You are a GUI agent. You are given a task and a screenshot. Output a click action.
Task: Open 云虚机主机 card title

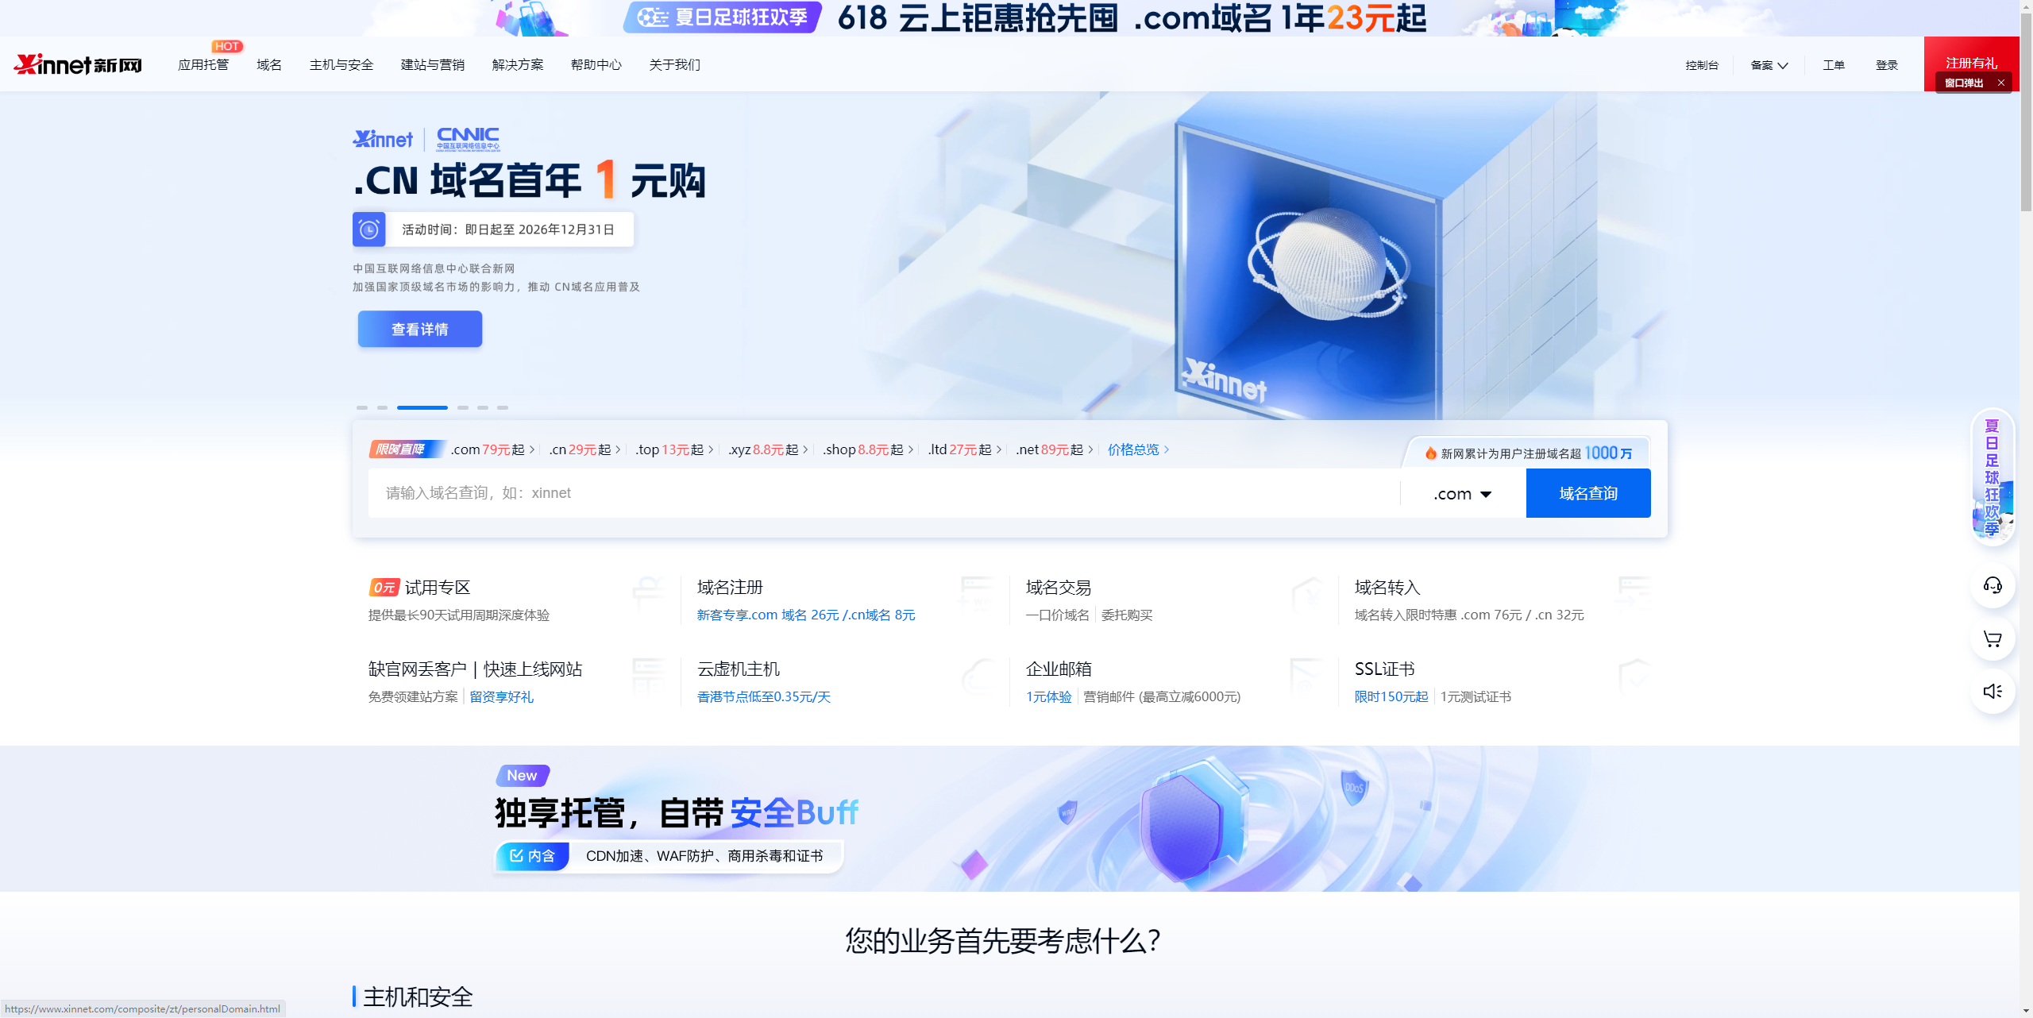pos(739,669)
